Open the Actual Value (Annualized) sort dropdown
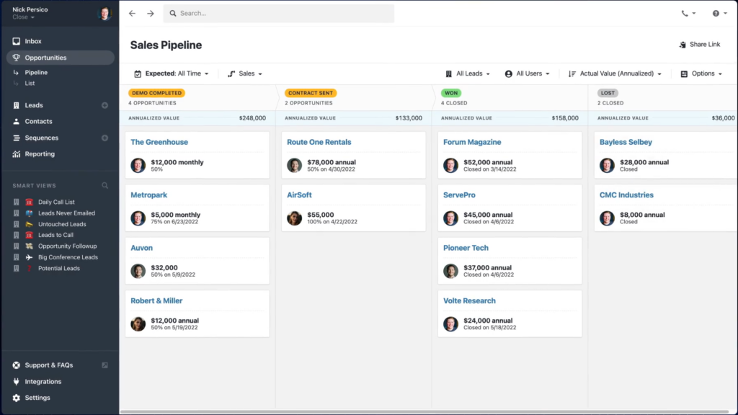This screenshot has height=415, width=738. [x=615, y=73]
